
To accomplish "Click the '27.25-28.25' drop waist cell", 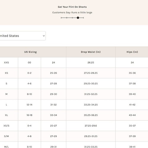I will [91, 73].
